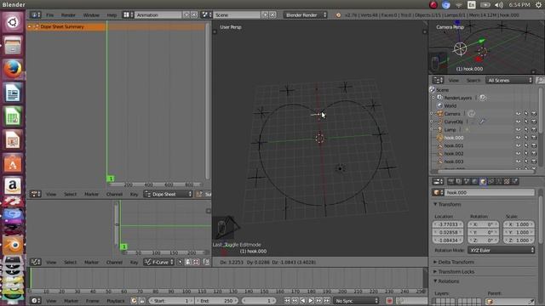Click the play reverse button
The width and height of the screenshot is (545, 306).
[x=303, y=301]
